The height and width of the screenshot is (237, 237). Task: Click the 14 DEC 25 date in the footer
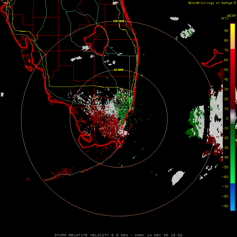click(x=158, y=235)
